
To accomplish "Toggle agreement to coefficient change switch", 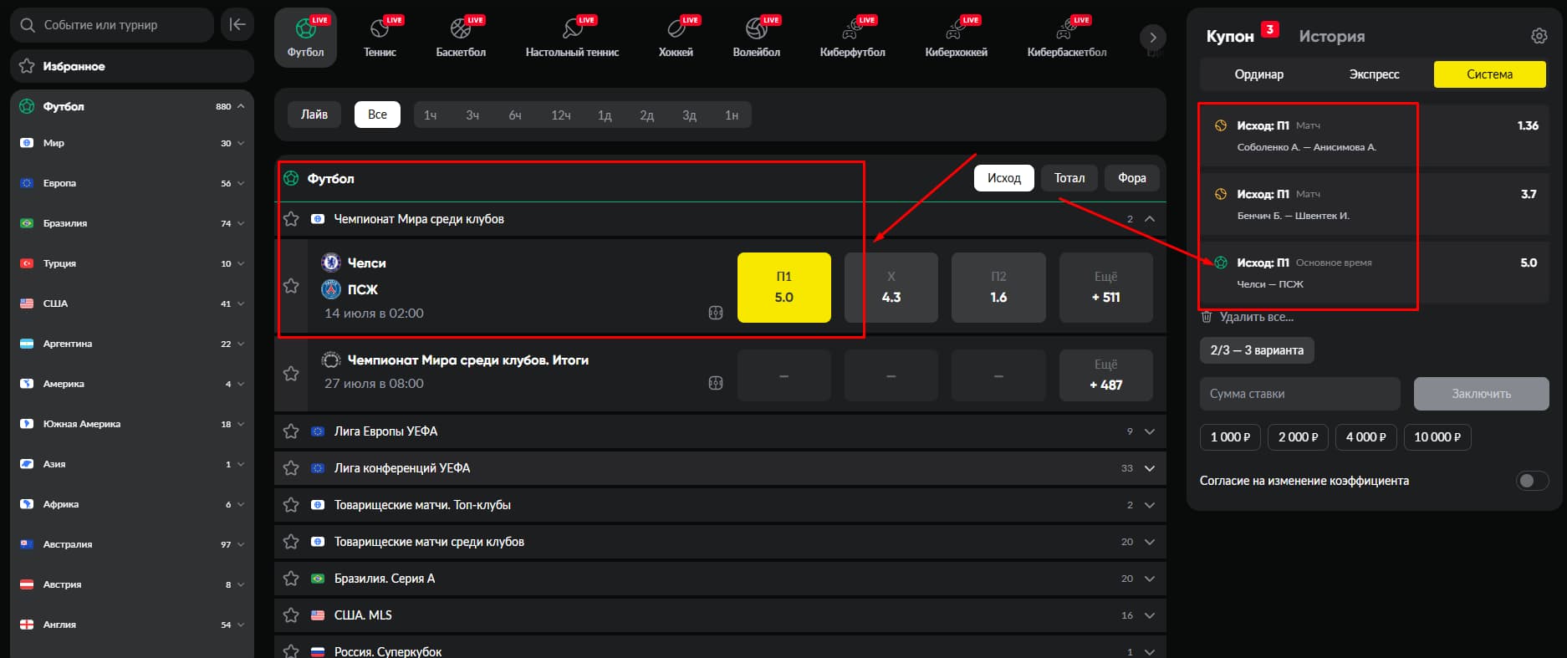I will (1532, 481).
